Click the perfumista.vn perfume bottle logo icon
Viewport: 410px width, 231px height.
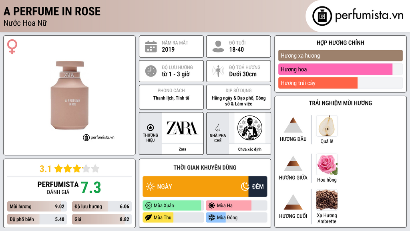pos(322,16)
